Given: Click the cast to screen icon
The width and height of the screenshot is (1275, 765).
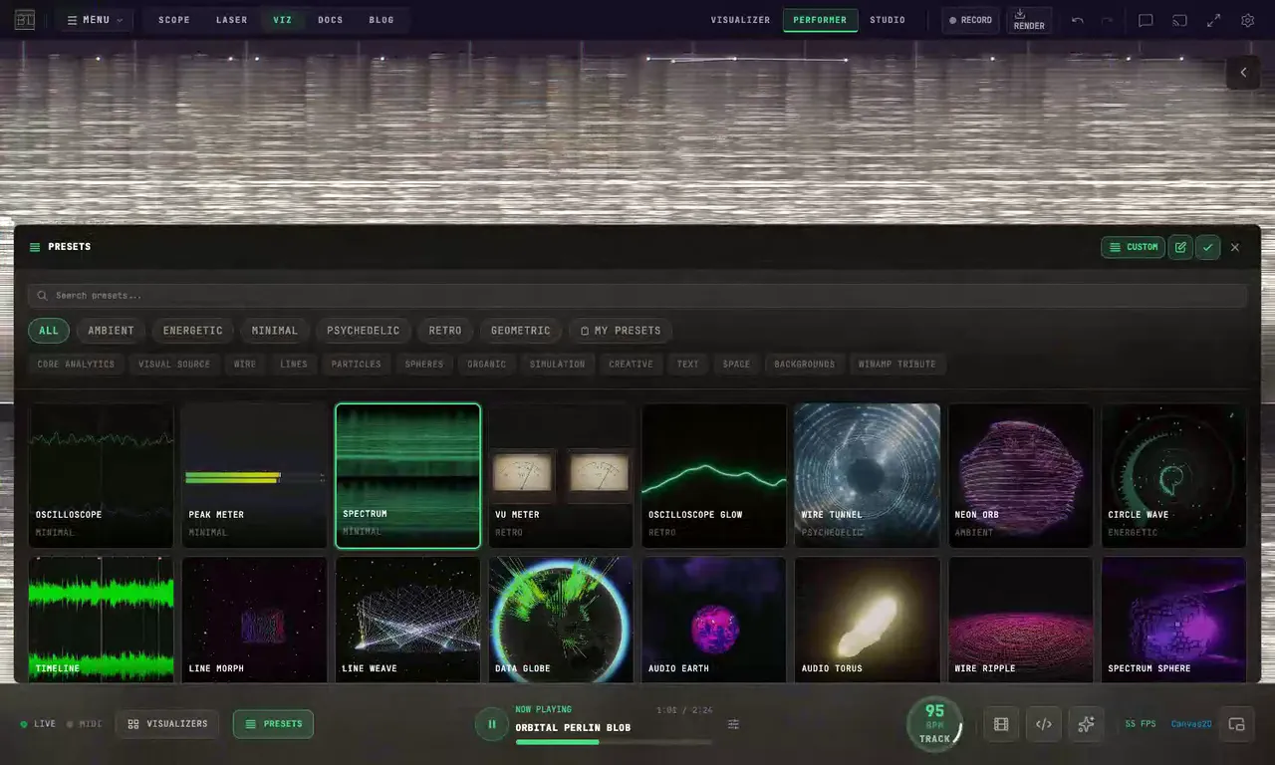Looking at the screenshot, I should 1179,20.
